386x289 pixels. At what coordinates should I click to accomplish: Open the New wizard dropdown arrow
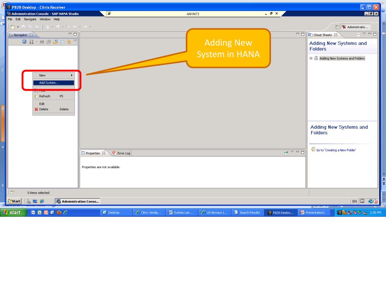[x=18, y=27]
